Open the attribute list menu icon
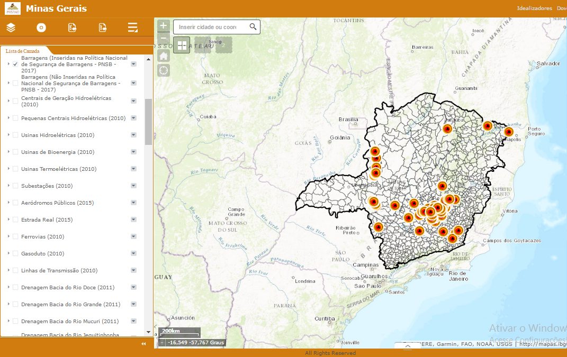Image resolution: width=567 pixels, height=357 pixels. pyautogui.click(x=133, y=28)
